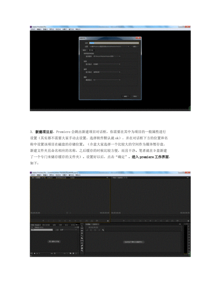Add a marker in the Program monitor

(124, 221)
